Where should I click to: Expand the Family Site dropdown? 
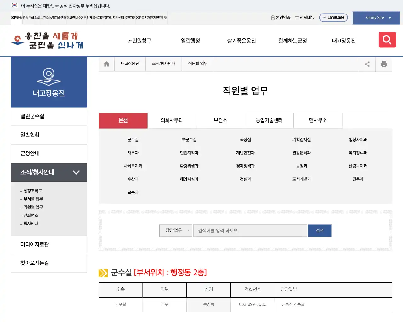376,18
